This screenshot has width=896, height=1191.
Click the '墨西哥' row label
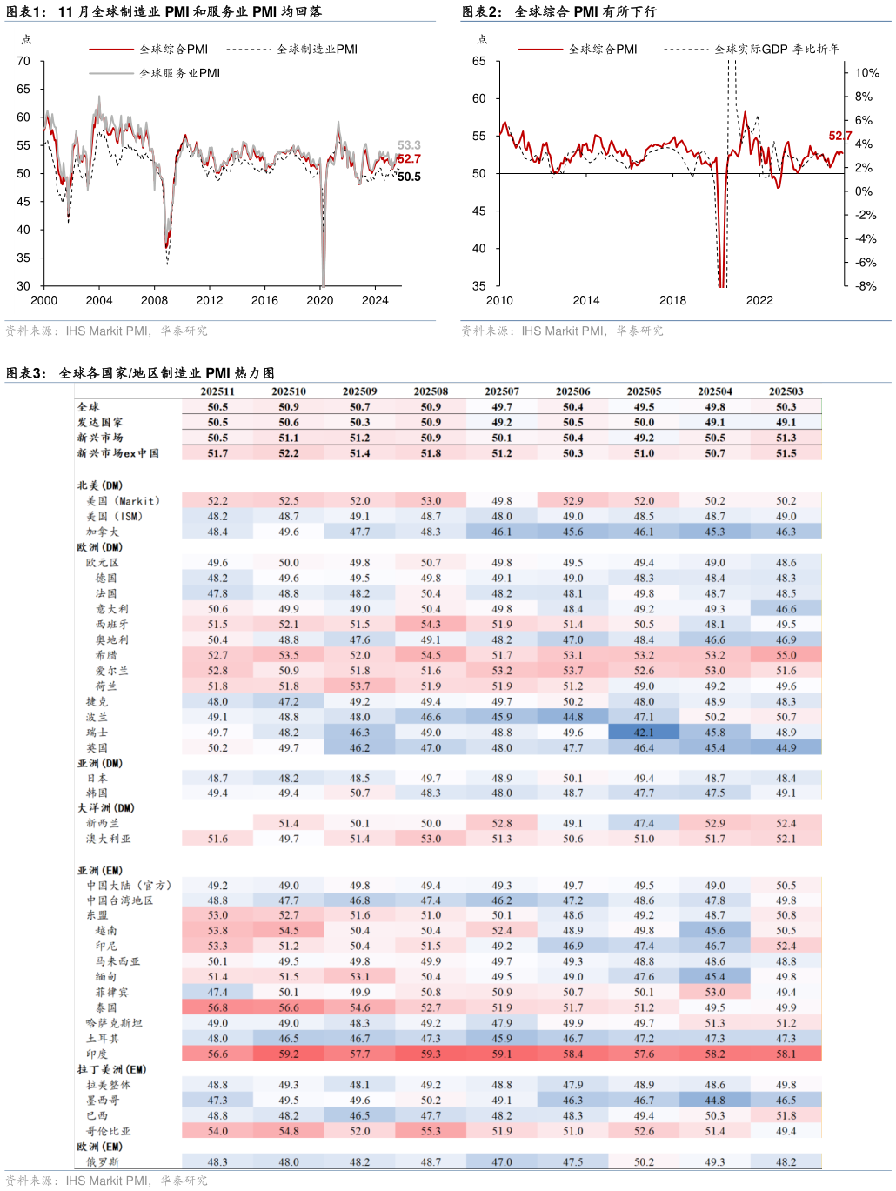103,1101
